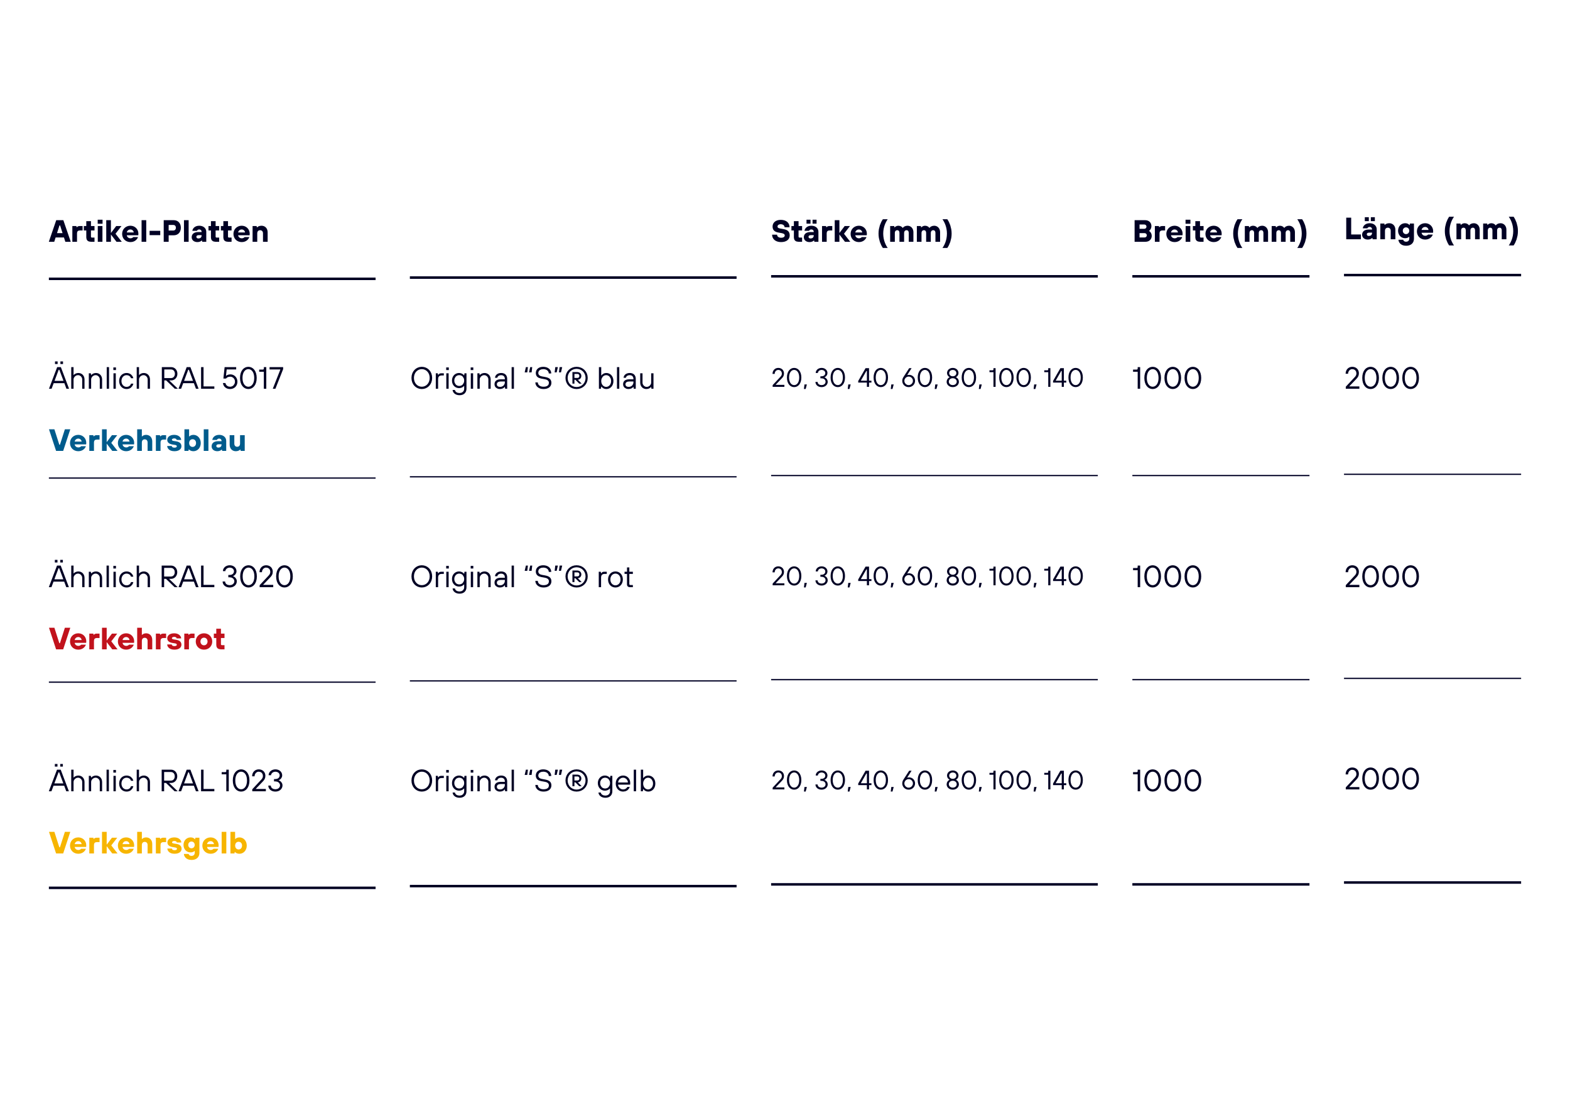
Task: Click the Stärke (mm) column header
Action: pos(862,232)
